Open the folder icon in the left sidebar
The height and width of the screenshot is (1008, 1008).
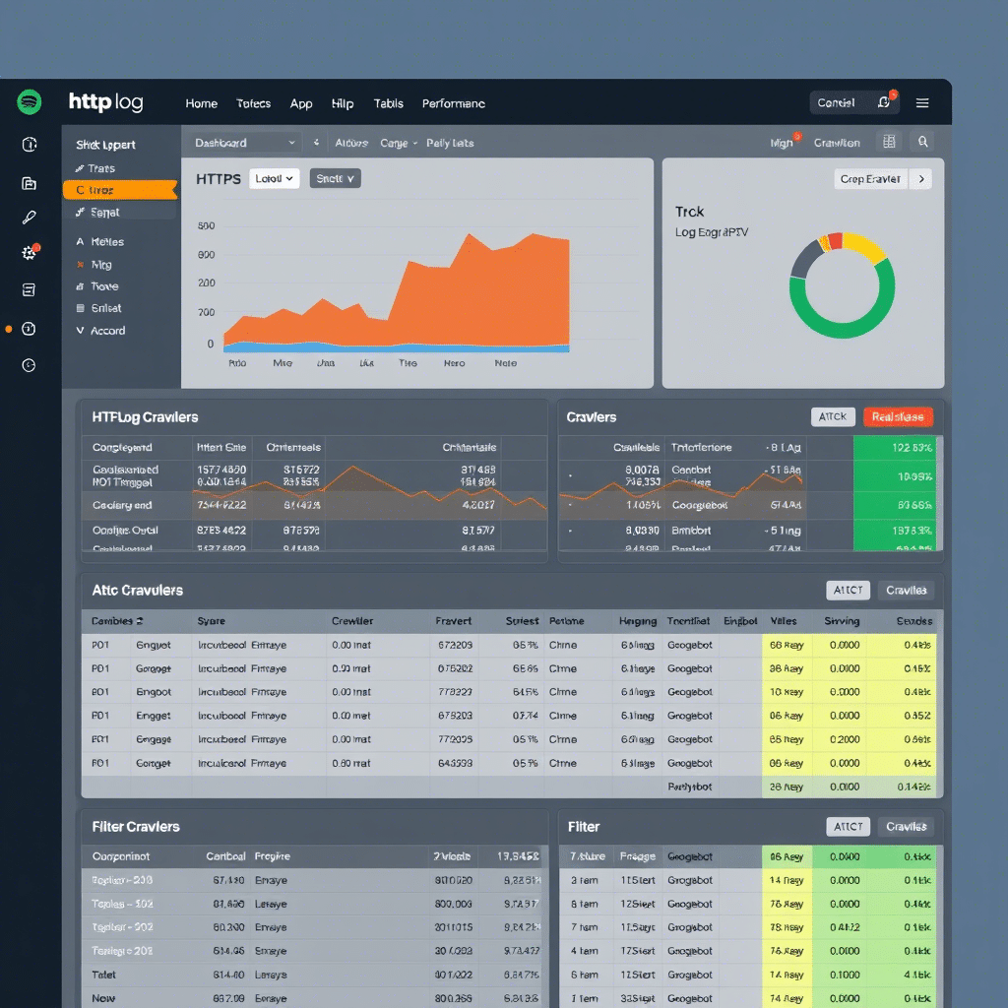tap(30, 183)
